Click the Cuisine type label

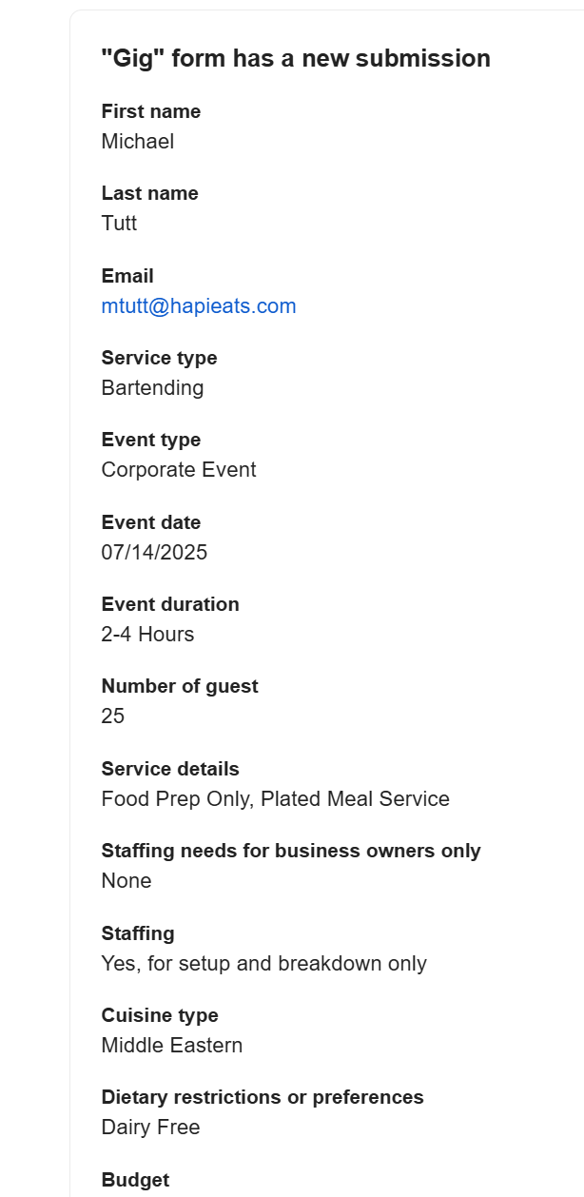[160, 1015]
